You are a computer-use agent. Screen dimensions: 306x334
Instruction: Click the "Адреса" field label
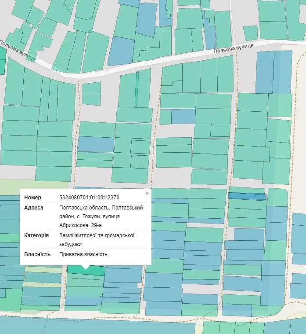(x=33, y=208)
